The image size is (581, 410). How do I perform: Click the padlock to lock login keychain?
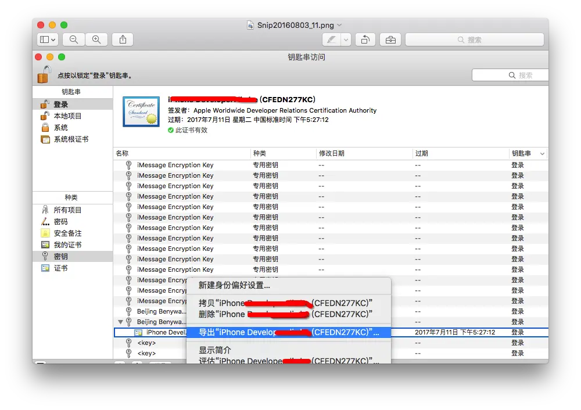click(44, 74)
